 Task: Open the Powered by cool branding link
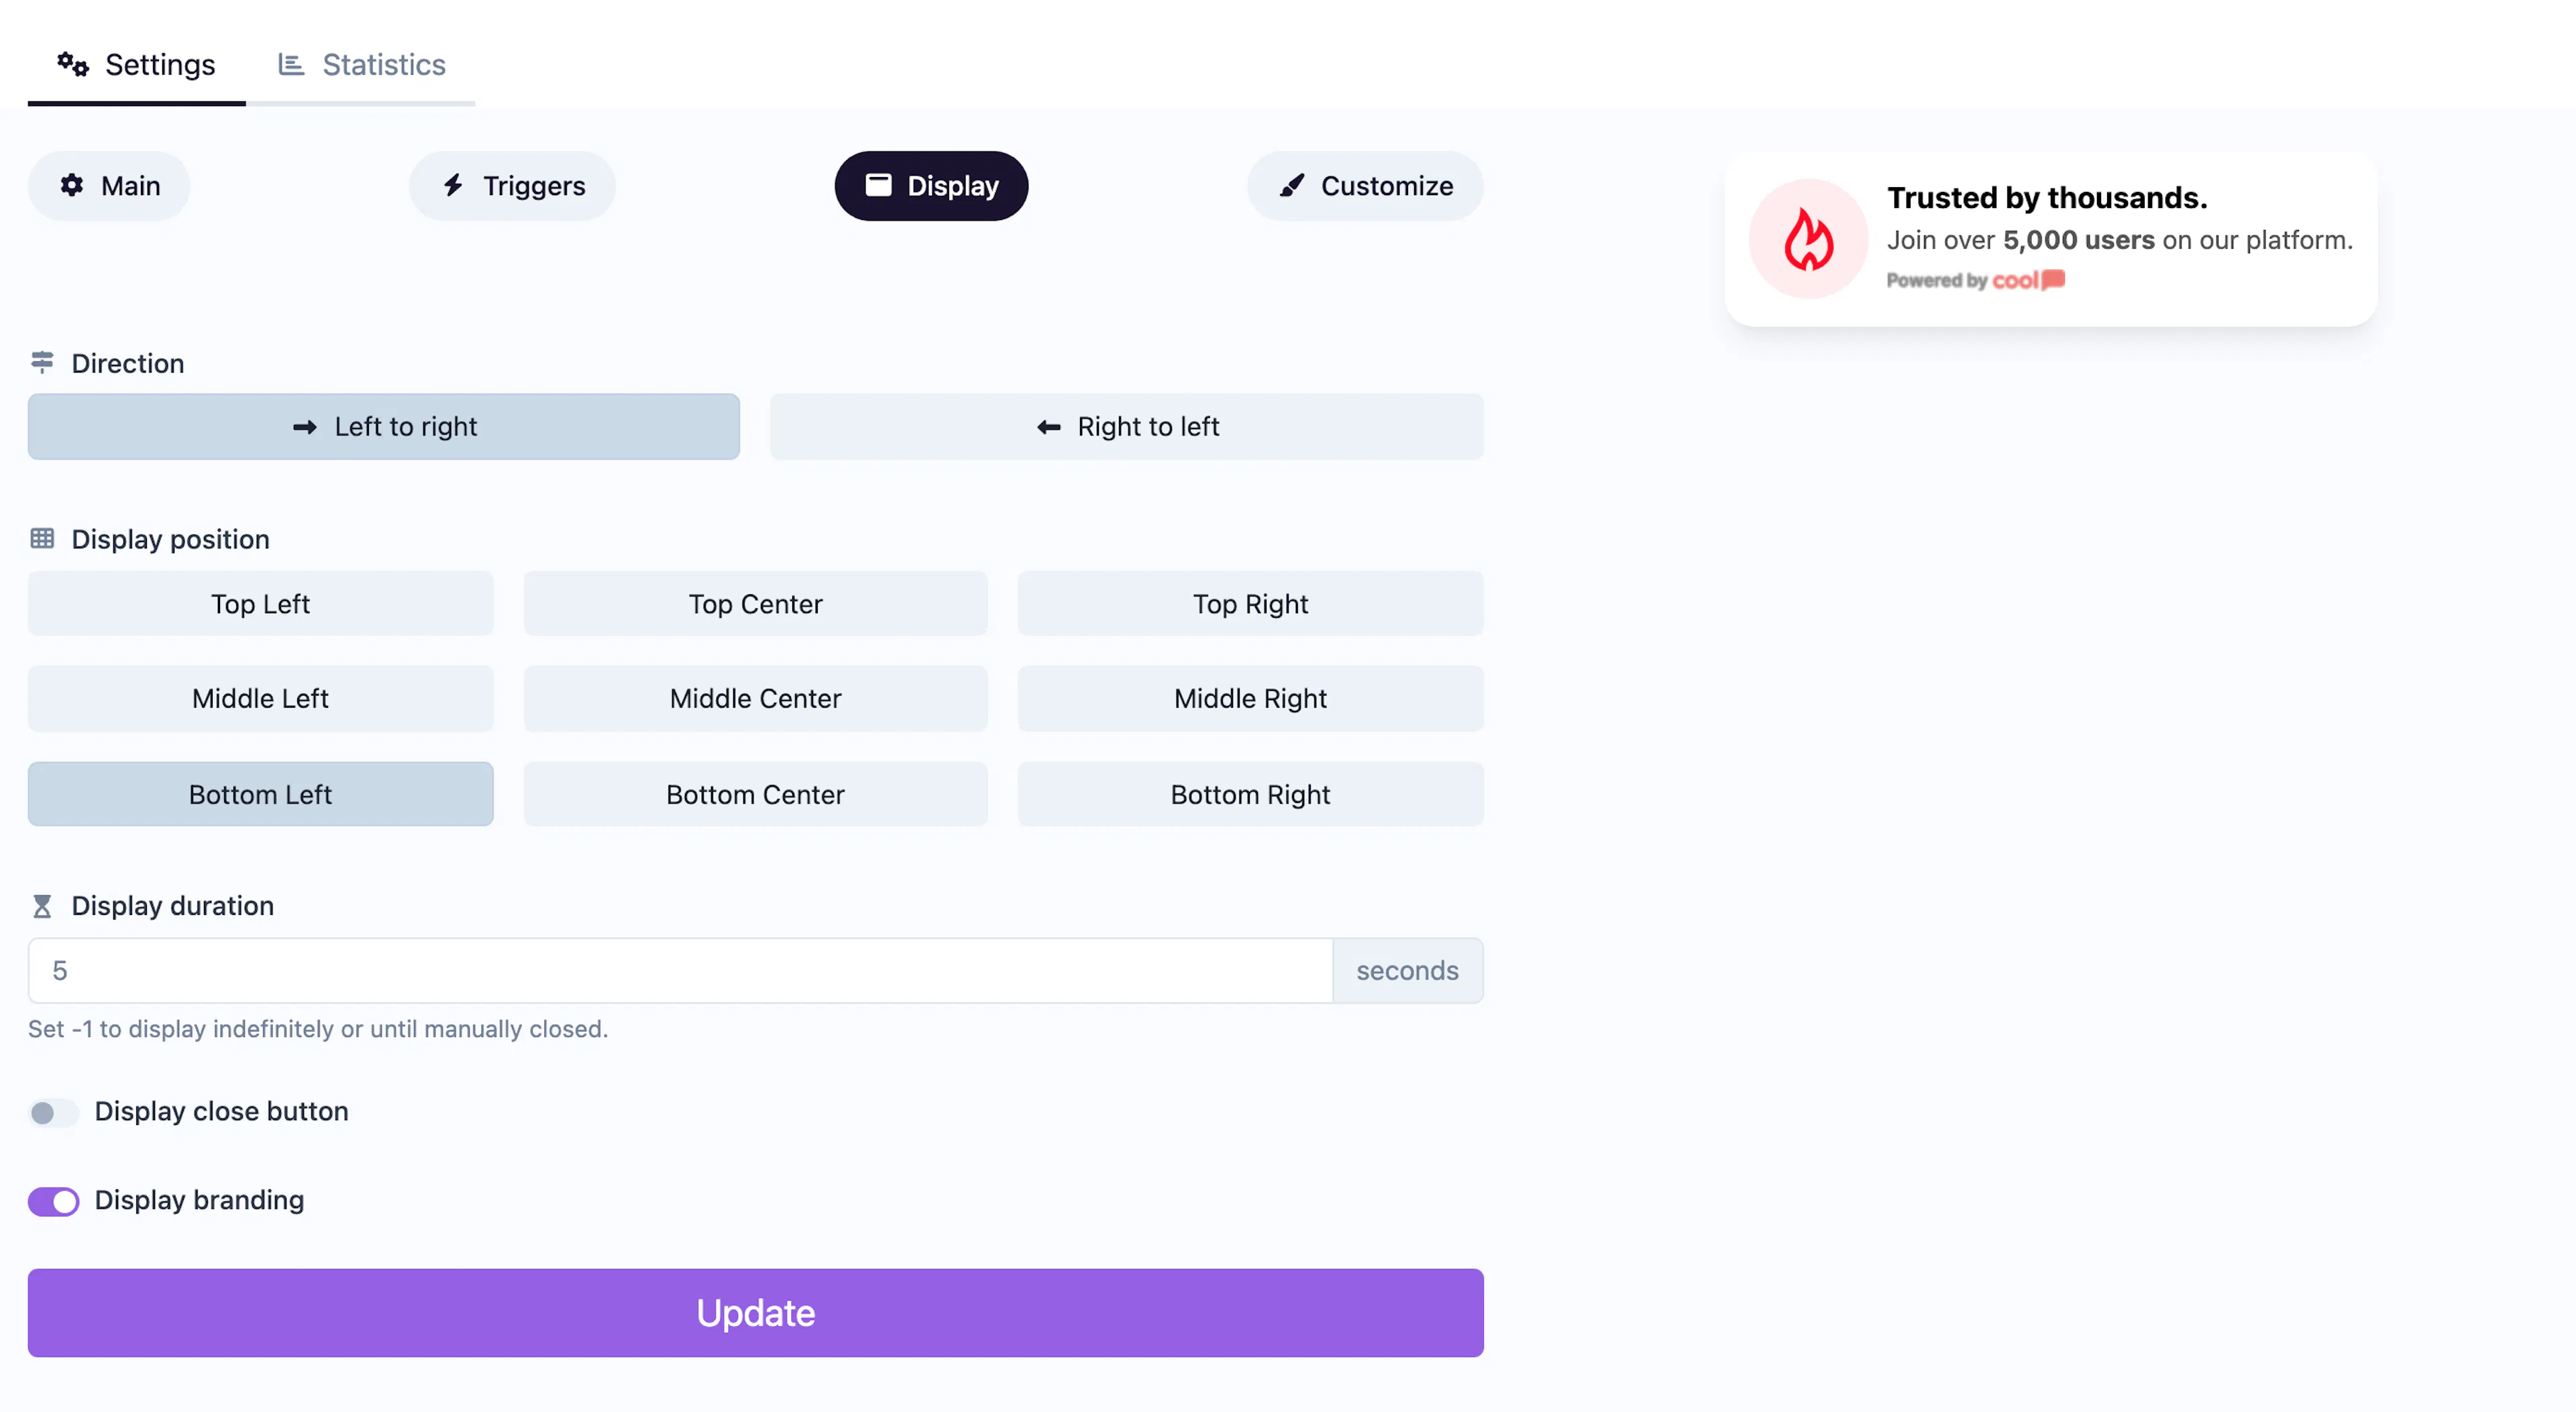click(1975, 280)
